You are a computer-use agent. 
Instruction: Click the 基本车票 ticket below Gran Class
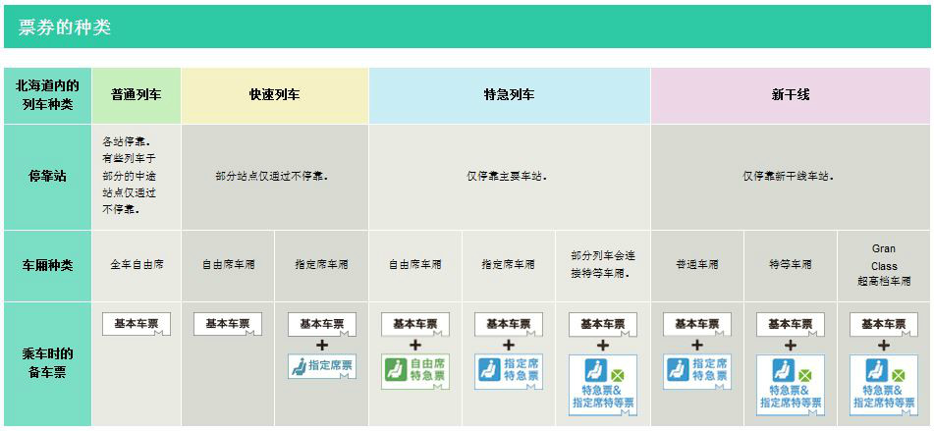(x=883, y=324)
